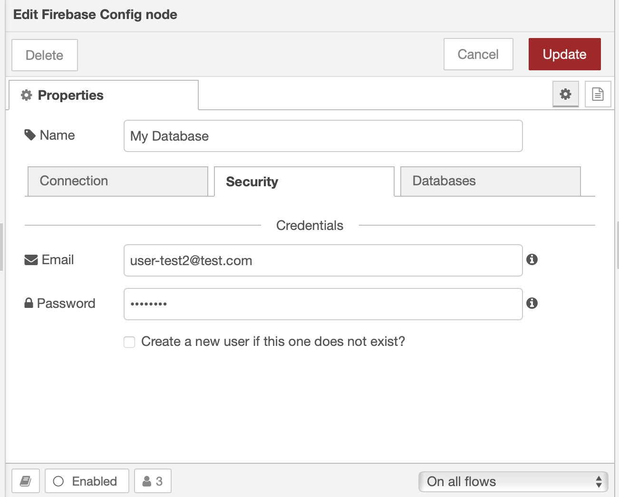Open node properties gear icon button
Image resolution: width=619 pixels, height=497 pixels.
click(565, 94)
